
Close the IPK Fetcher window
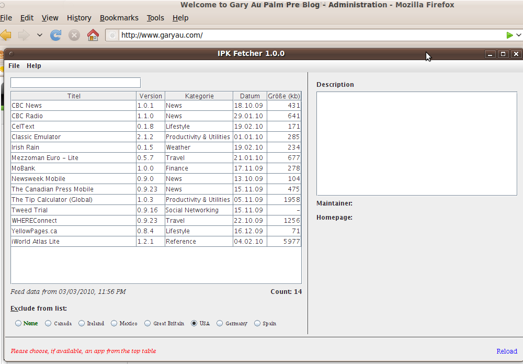516,54
